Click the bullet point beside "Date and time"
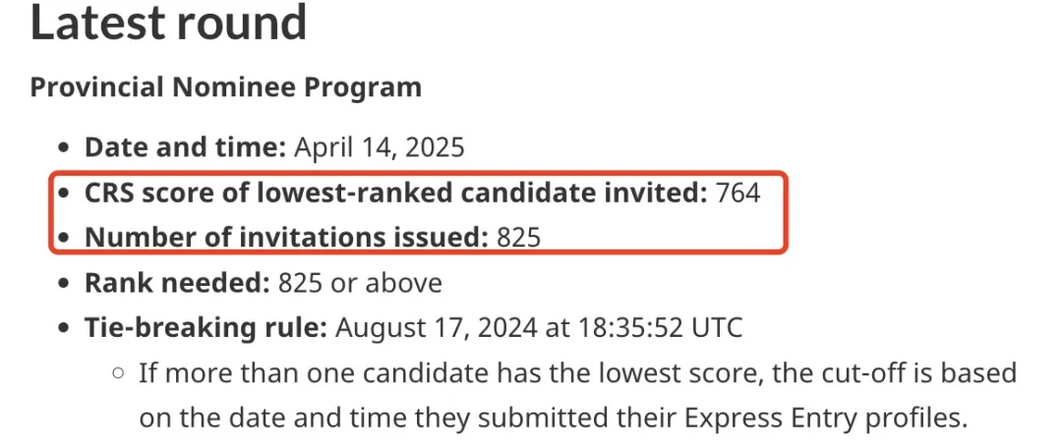1062x448 pixels. point(64,147)
